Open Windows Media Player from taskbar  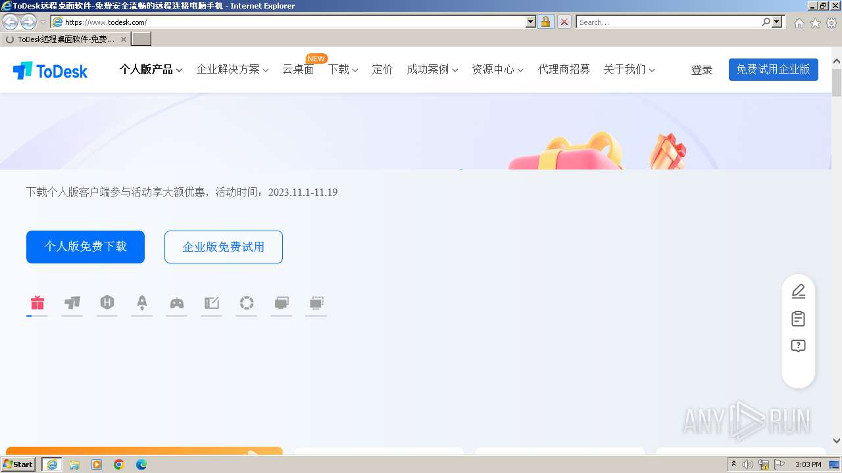point(97,464)
